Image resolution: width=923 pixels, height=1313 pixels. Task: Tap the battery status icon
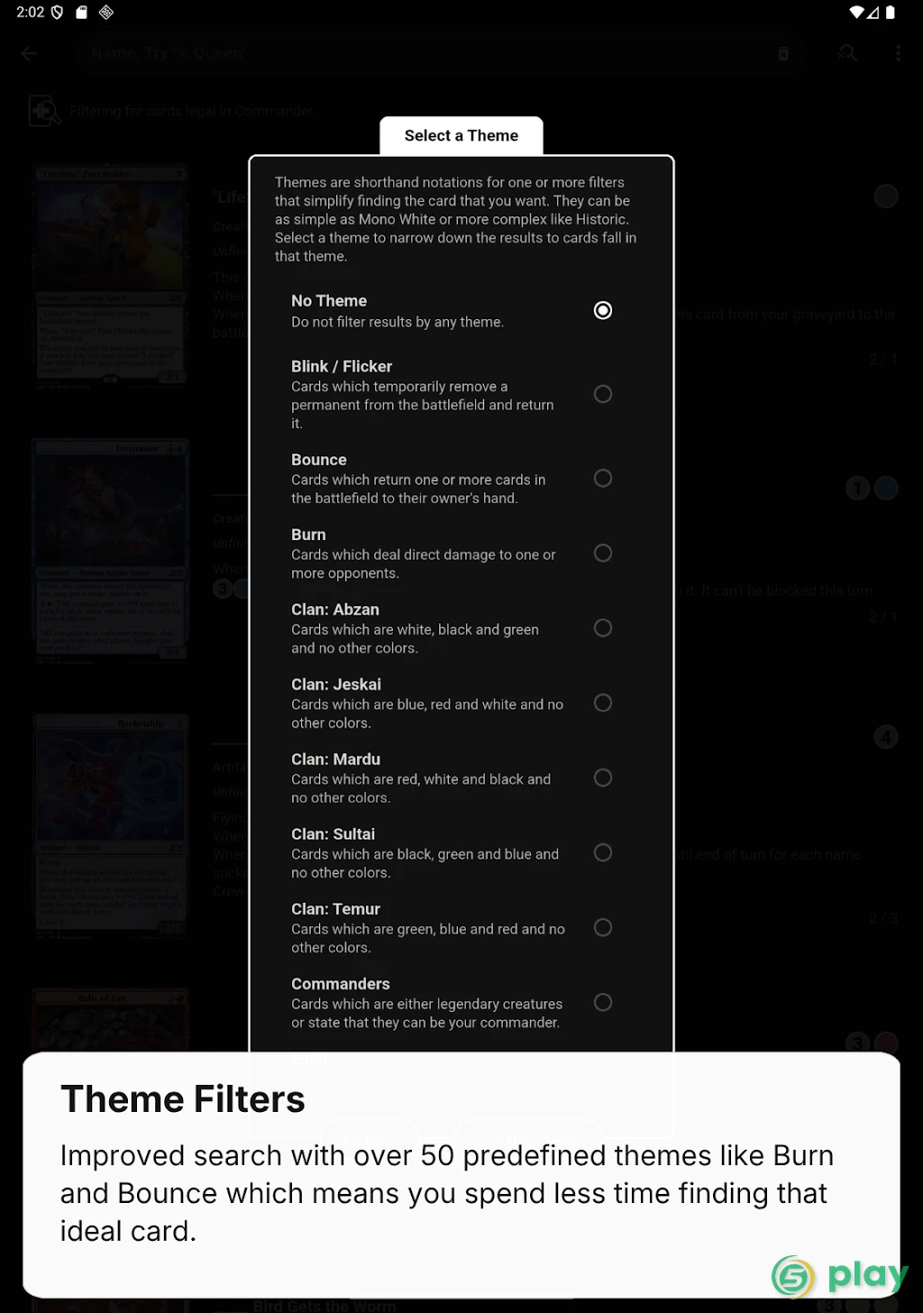[x=891, y=13]
